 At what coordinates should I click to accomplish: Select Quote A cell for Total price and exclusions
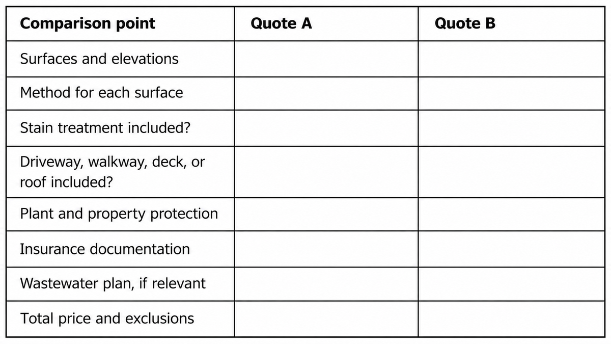[326, 319]
